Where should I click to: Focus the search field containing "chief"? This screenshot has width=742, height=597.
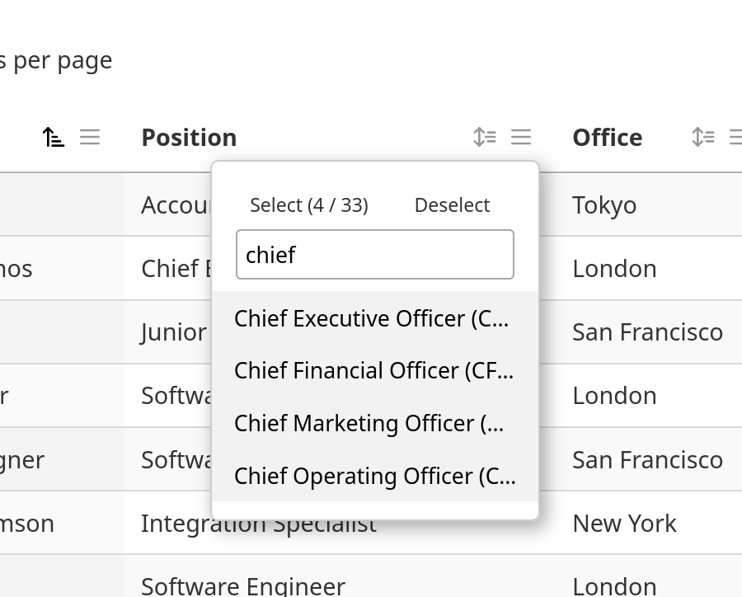point(375,255)
